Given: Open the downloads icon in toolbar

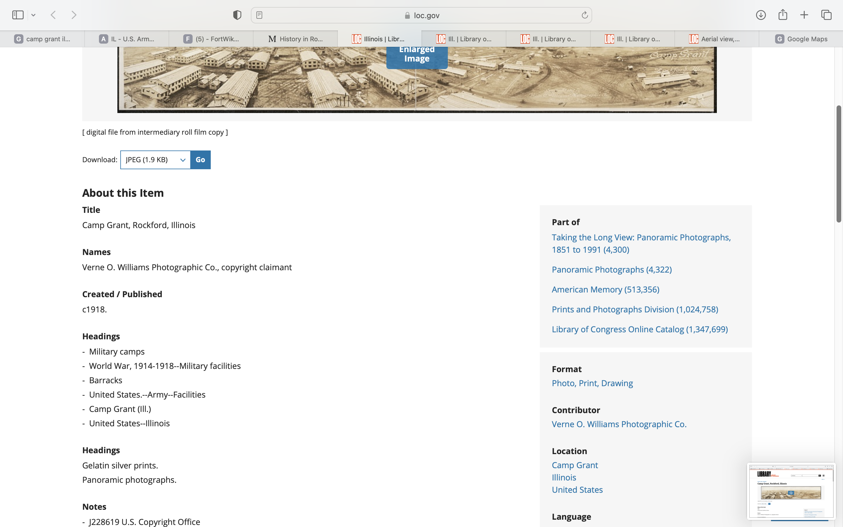Looking at the screenshot, I should click(761, 15).
